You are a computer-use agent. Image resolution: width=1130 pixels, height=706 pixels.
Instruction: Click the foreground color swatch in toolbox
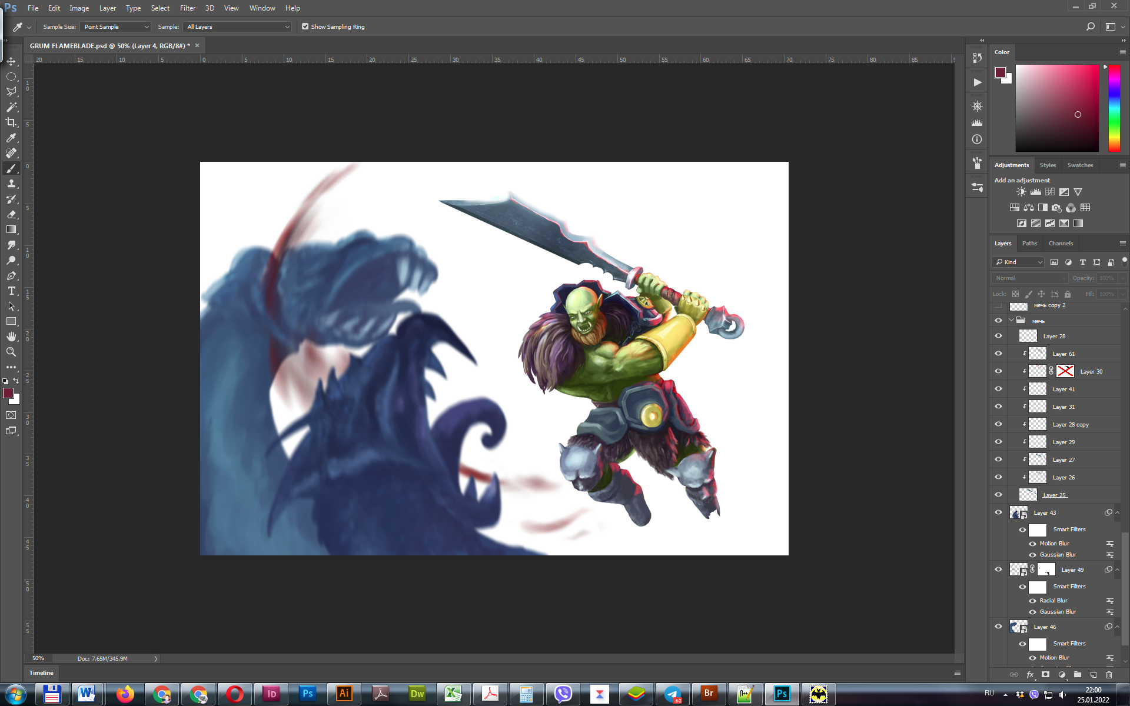coord(8,393)
